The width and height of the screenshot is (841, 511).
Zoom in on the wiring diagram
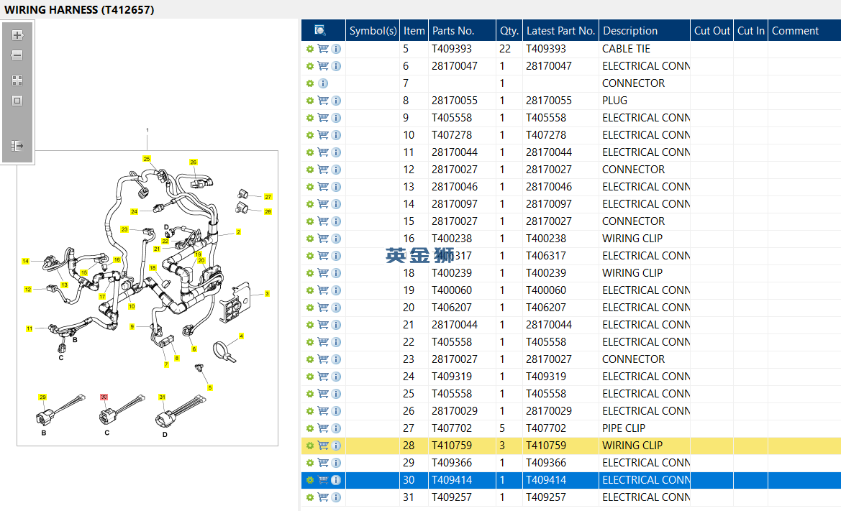pyautogui.click(x=17, y=34)
